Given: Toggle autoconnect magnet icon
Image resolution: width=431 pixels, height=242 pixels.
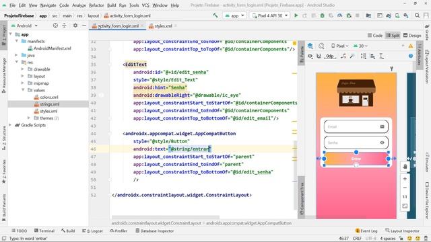Looking at the screenshot, I should [319, 56].
